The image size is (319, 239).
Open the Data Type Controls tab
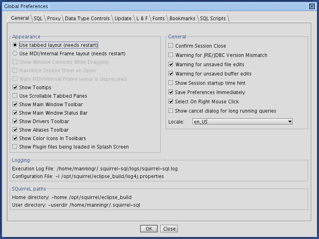87,19
